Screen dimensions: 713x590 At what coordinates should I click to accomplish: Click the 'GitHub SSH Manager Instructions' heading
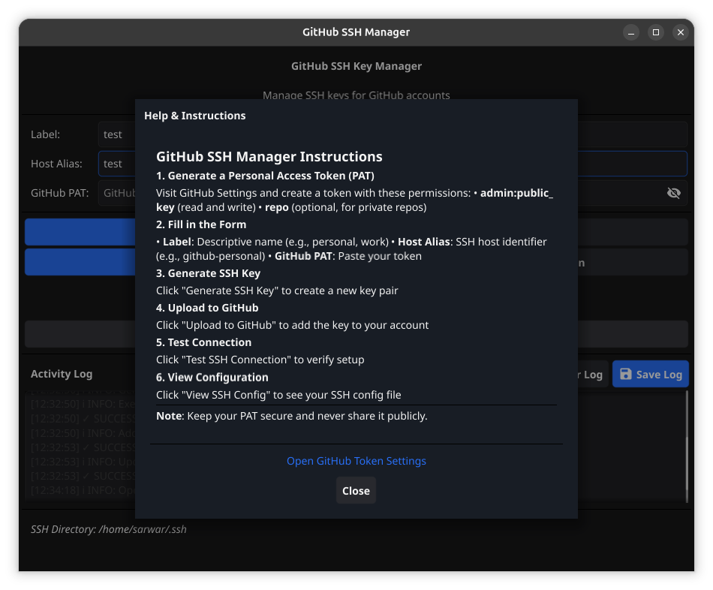(x=269, y=156)
